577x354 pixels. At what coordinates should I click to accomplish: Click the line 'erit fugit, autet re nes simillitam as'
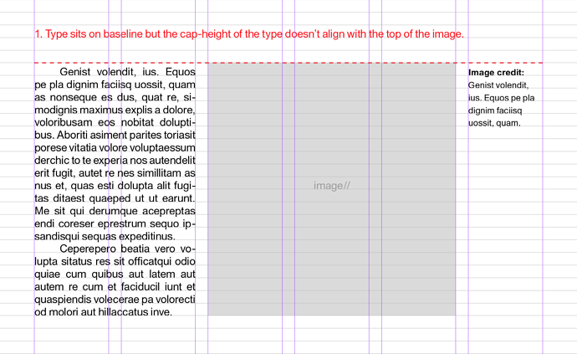115,173
